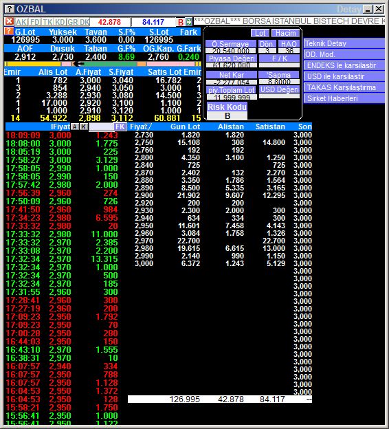This screenshot has height=429, width=389.
Task: Click the price range indicator bar
Action: [102, 64]
